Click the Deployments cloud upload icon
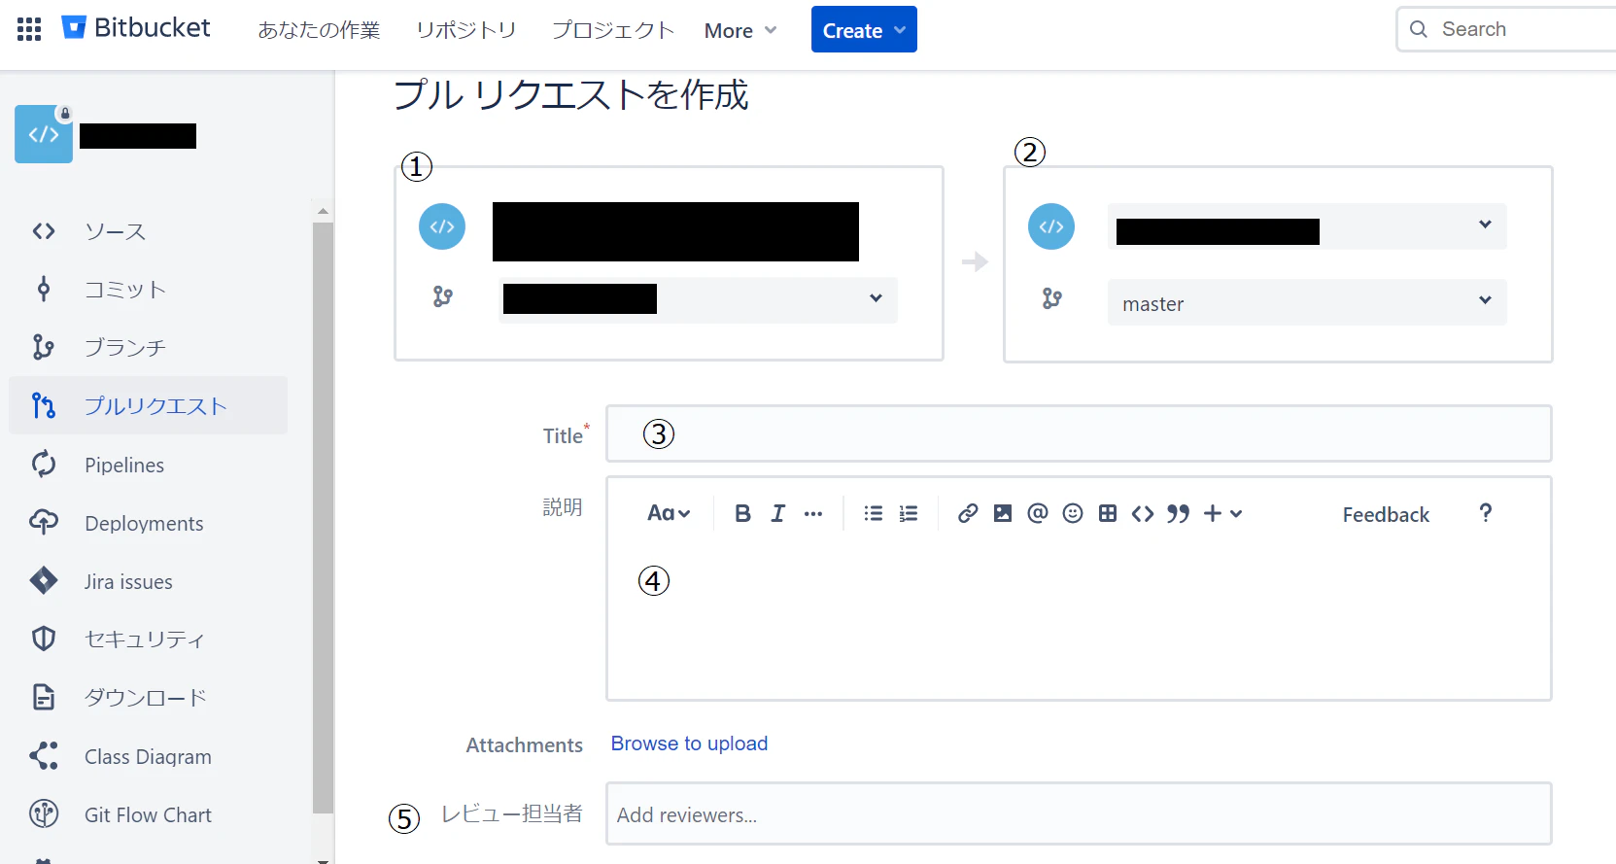 pos(44,523)
